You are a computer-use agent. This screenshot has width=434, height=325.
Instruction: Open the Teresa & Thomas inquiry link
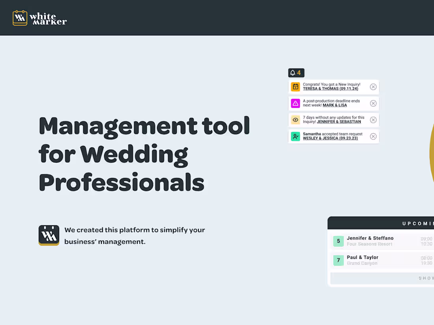(330, 89)
